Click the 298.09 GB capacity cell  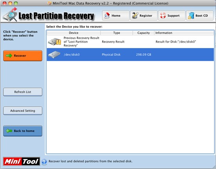click(x=144, y=55)
